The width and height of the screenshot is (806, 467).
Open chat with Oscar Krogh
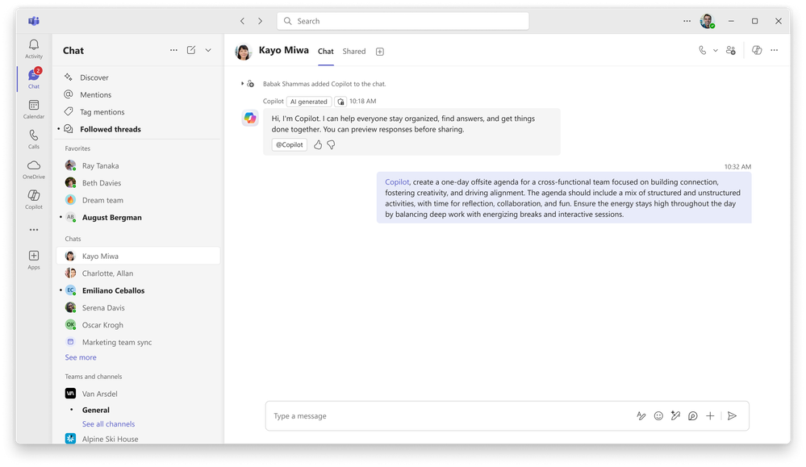pos(138,325)
